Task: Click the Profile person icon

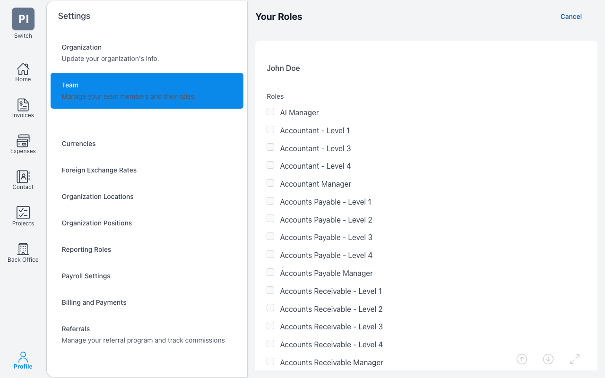Action: pyautogui.click(x=23, y=357)
